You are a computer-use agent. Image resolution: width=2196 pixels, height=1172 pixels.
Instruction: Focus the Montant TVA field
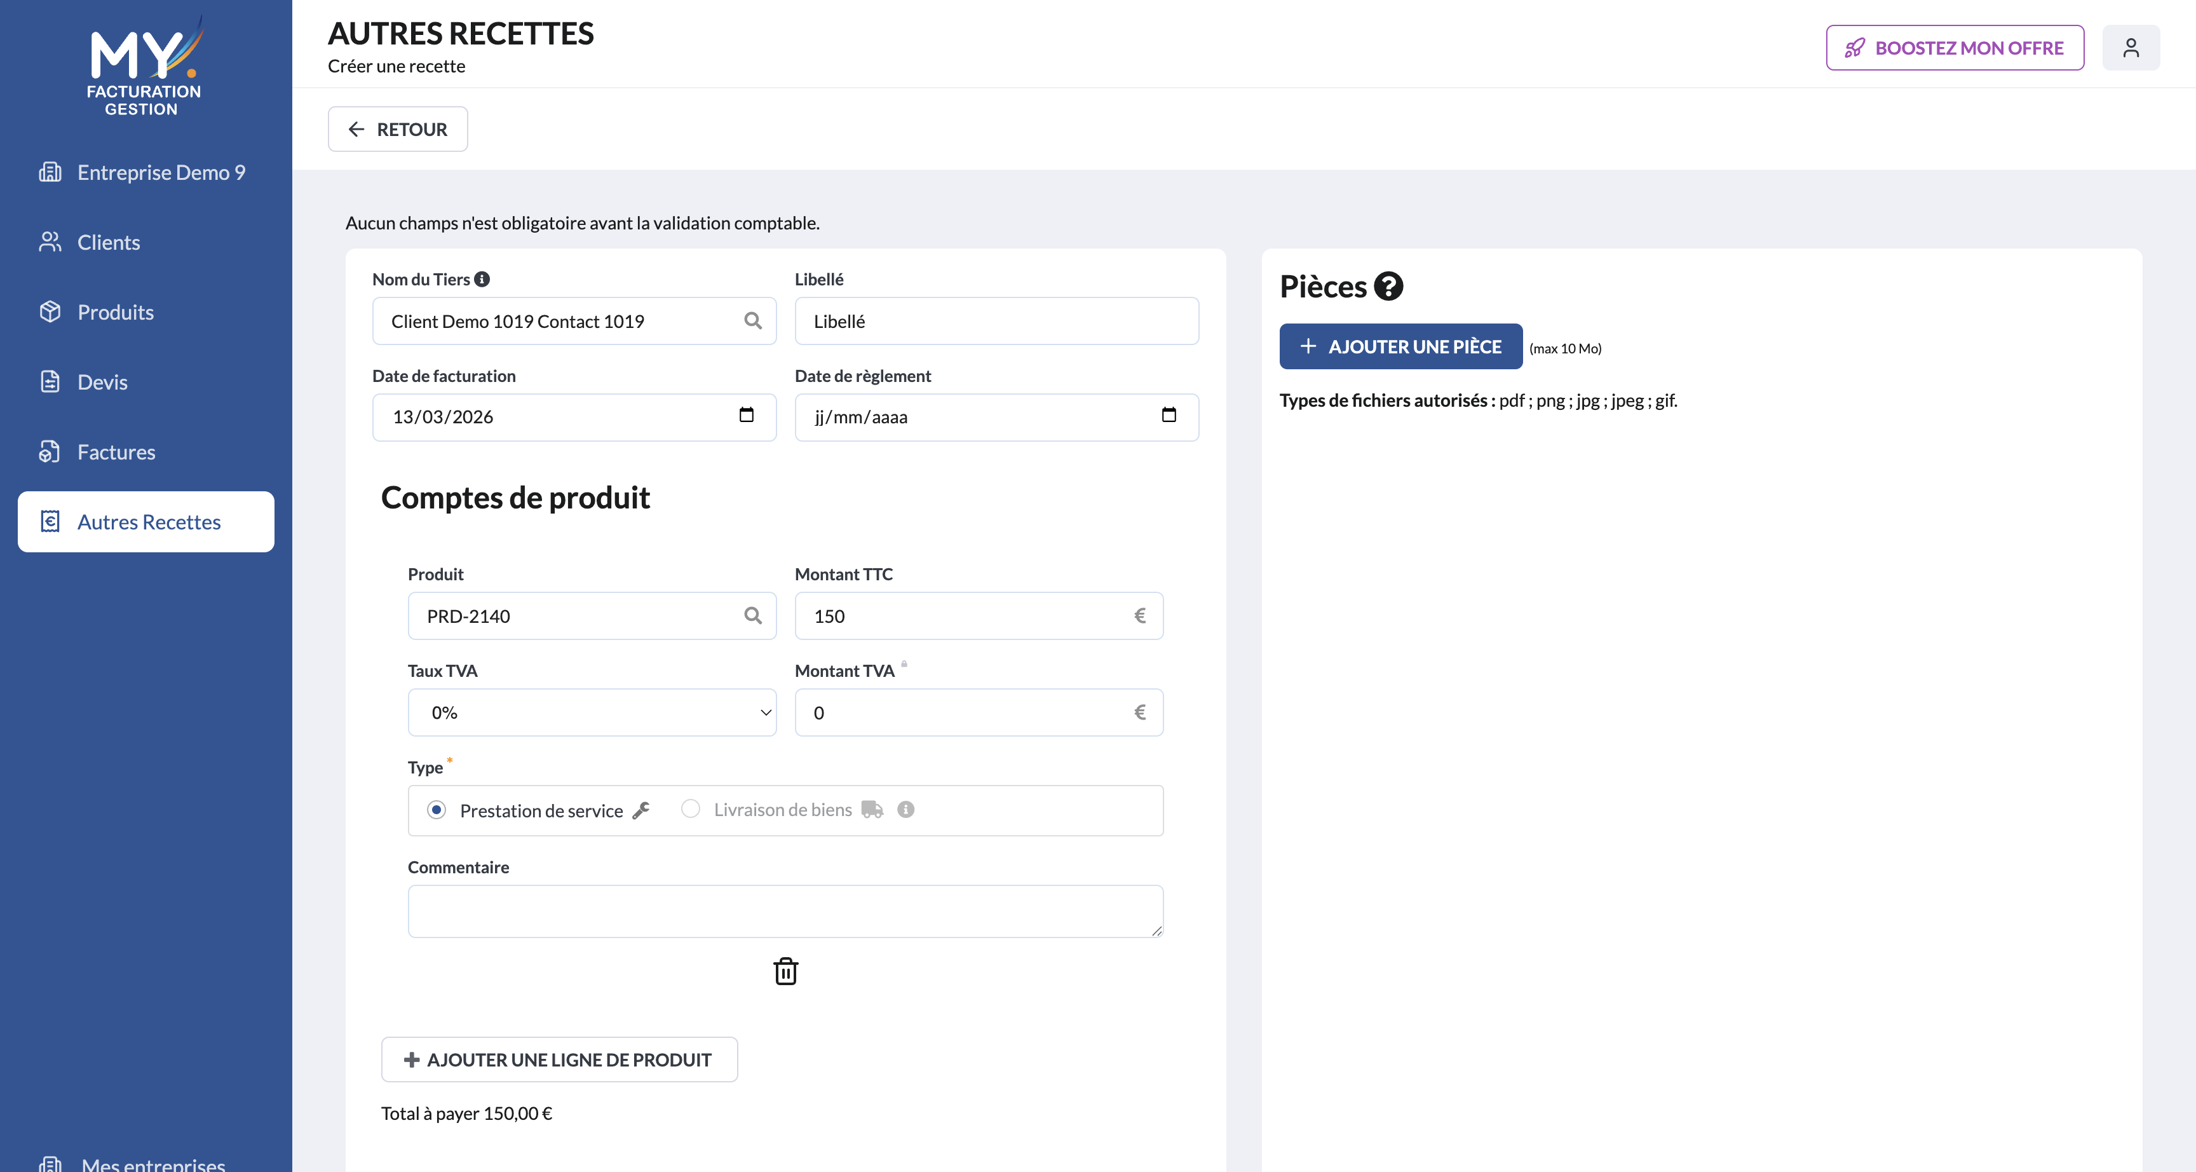point(979,712)
